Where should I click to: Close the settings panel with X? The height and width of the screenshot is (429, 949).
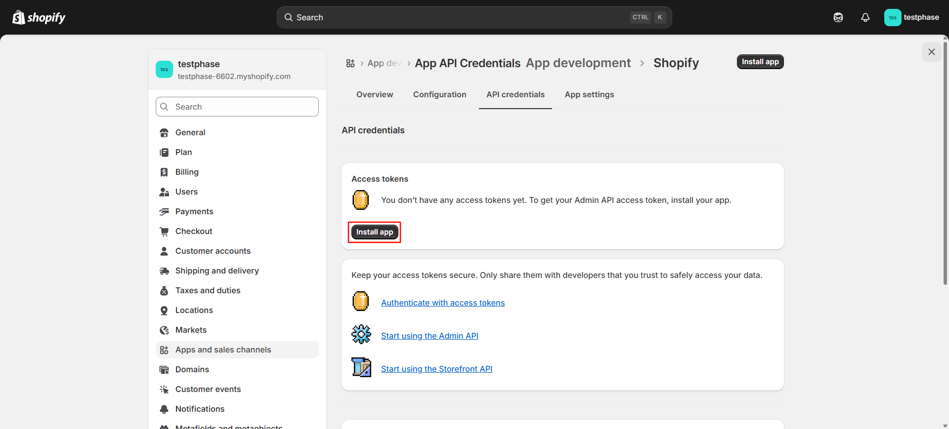point(932,52)
